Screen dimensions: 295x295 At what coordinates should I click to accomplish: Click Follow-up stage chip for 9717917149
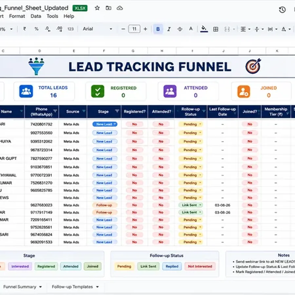(104, 212)
